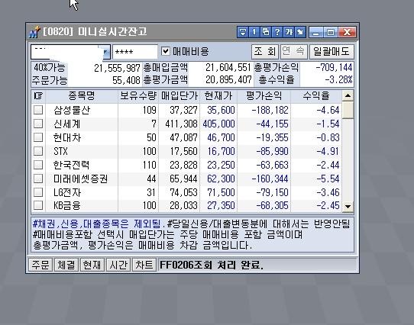Open help with the question mark icon
Screen dimensions: 414x325
[x=277, y=32]
